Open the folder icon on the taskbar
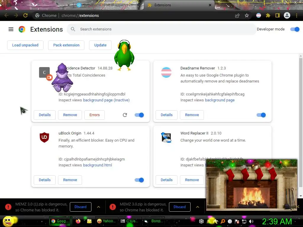 click(89, 221)
